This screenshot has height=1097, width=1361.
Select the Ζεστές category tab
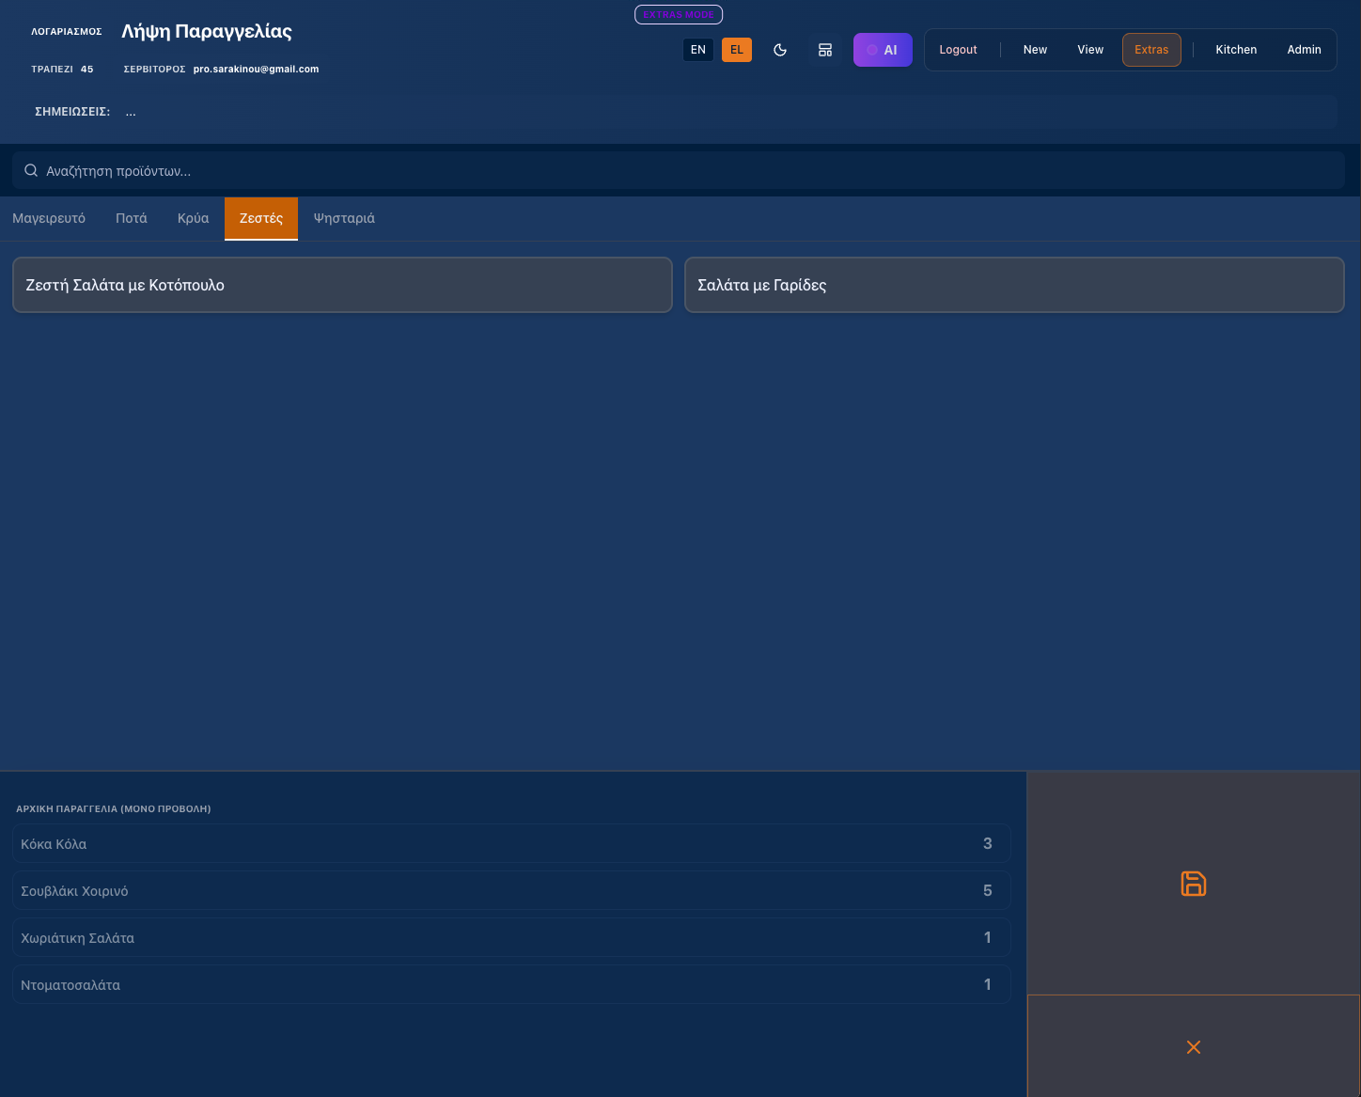(x=261, y=218)
